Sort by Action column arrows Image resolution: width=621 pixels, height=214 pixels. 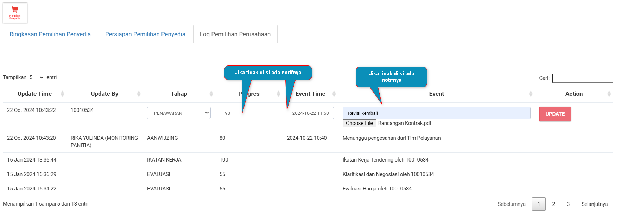[609, 94]
